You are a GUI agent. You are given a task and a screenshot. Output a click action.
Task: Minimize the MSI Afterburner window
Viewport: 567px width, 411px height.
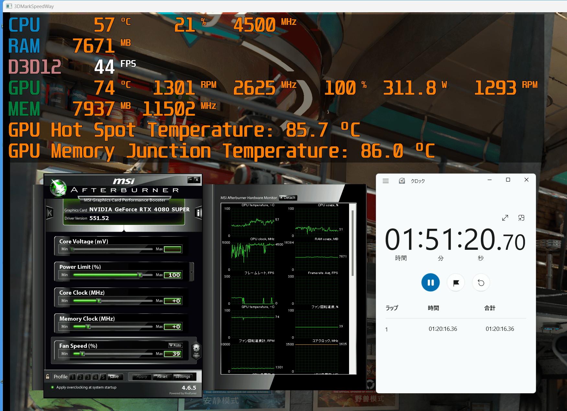[x=191, y=180]
